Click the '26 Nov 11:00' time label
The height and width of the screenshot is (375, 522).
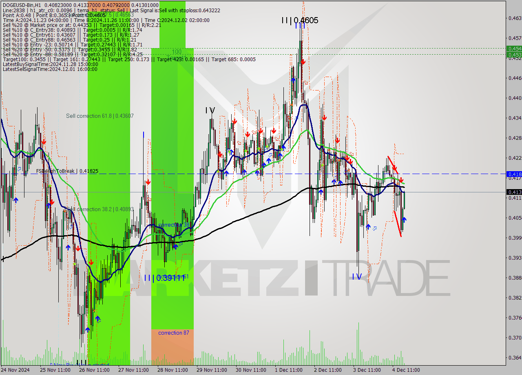(x=94, y=370)
